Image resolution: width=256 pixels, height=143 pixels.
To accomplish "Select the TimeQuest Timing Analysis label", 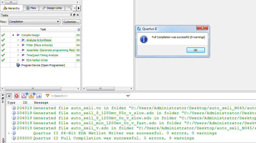I will 42,55.
